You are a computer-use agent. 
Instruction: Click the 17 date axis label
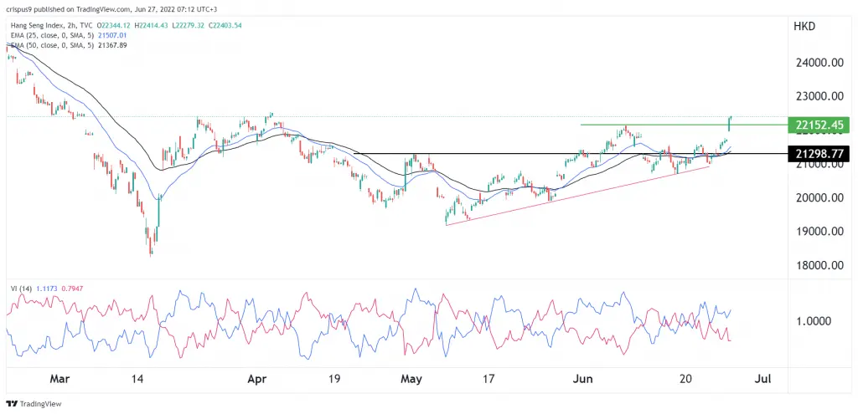click(488, 379)
